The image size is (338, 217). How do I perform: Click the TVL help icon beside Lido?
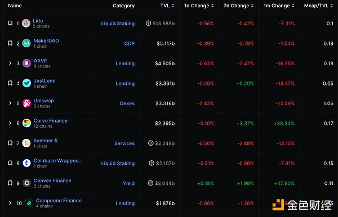pyautogui.click(x=148, y=23)
